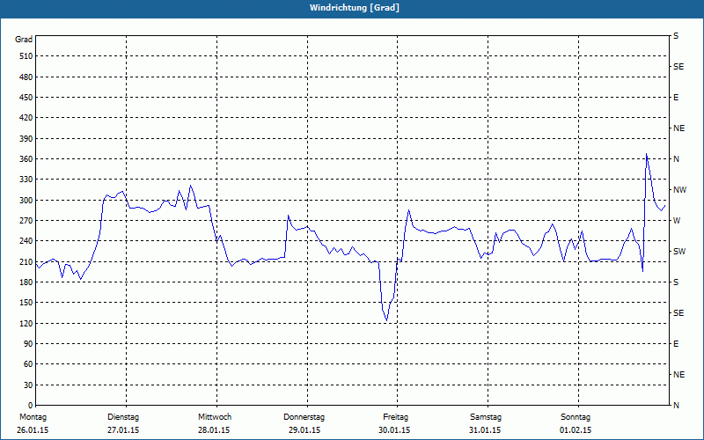Image resolution: width=704 pixels, height=440 pixels.
Task: Select the date 29.01.15
Action: click(304, 430)
